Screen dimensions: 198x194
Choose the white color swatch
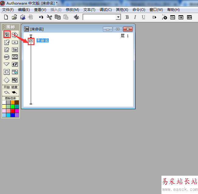click(4, 102)
